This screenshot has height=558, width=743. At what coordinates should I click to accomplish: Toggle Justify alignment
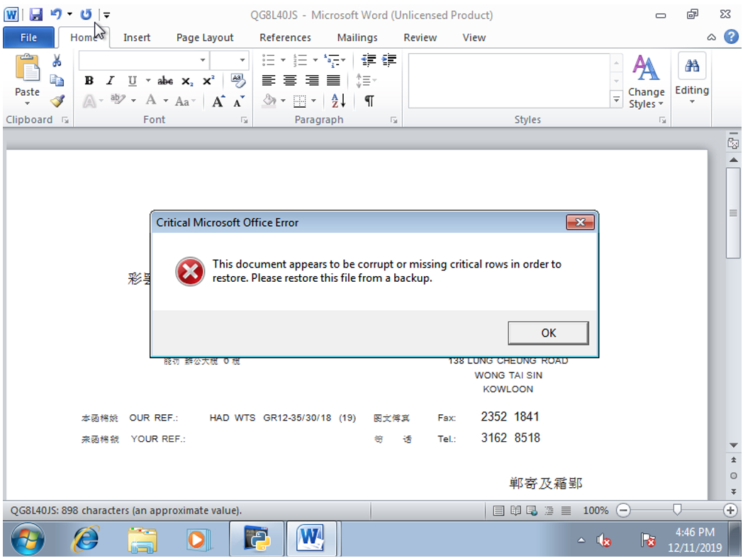(333, 81)
